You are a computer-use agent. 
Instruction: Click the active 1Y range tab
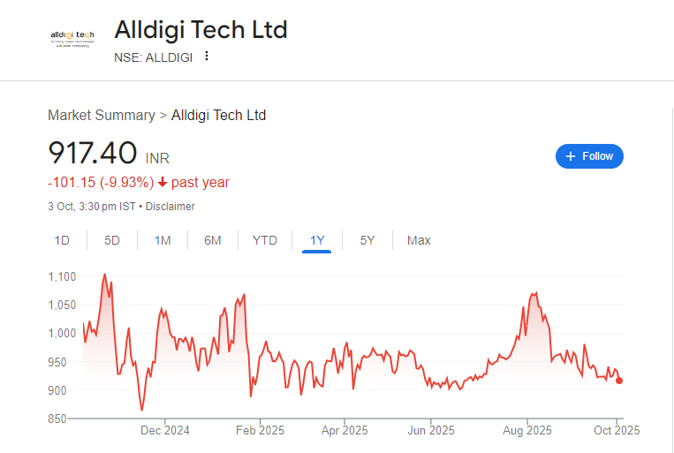click(317, 240)
